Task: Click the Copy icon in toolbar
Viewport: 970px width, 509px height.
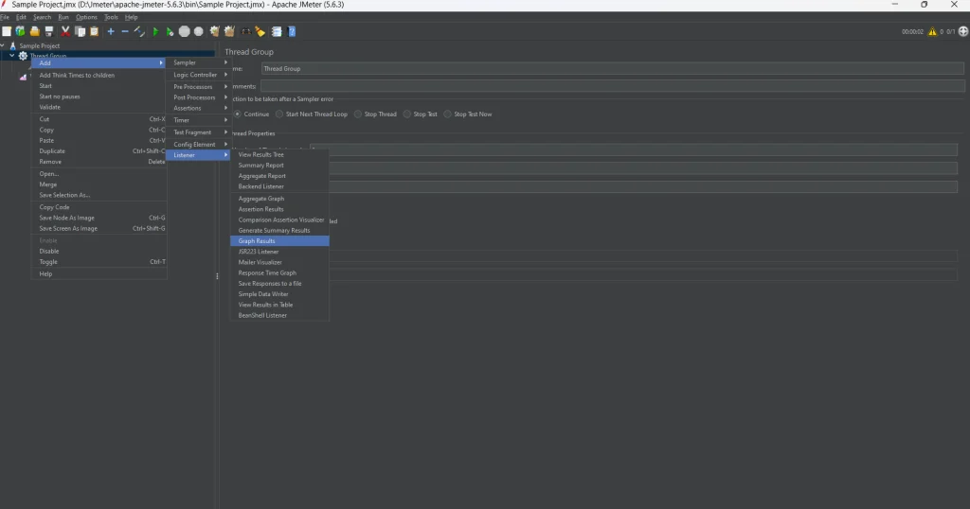Action: coord(80,31)
